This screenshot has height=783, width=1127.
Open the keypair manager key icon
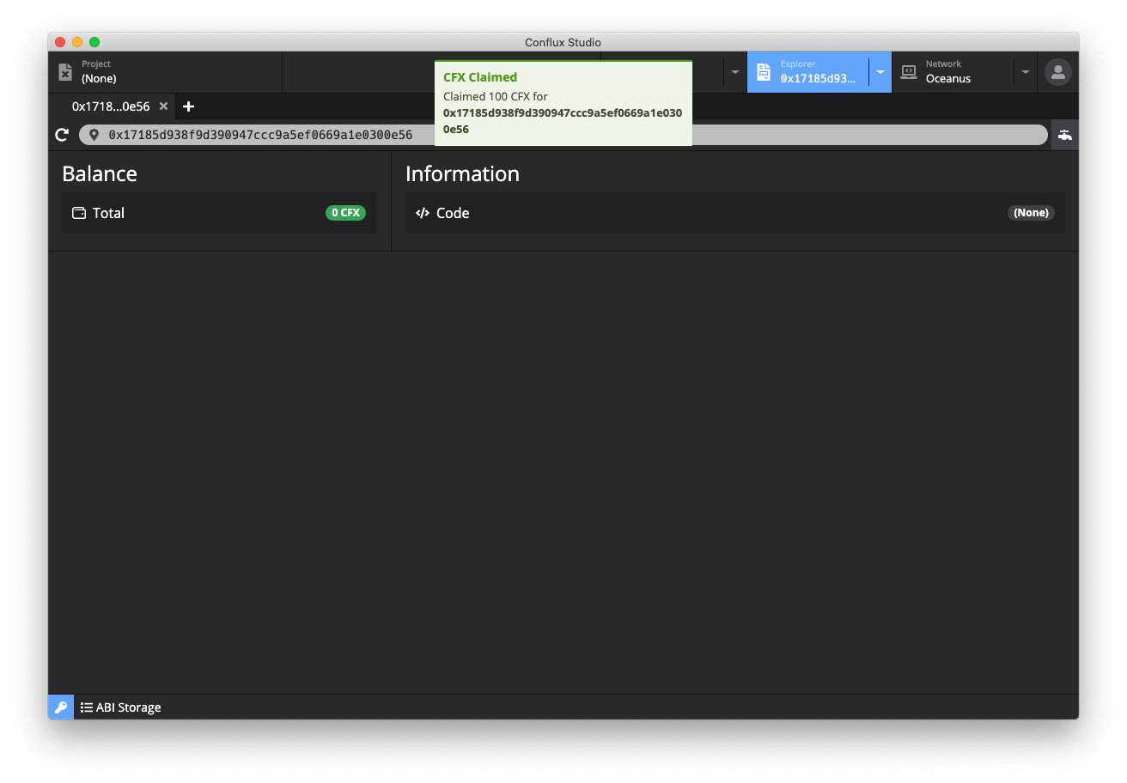[61, 707]
